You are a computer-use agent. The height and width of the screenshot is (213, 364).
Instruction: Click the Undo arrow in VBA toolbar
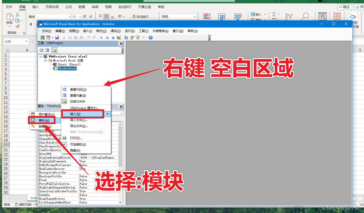tap(88, 37)
